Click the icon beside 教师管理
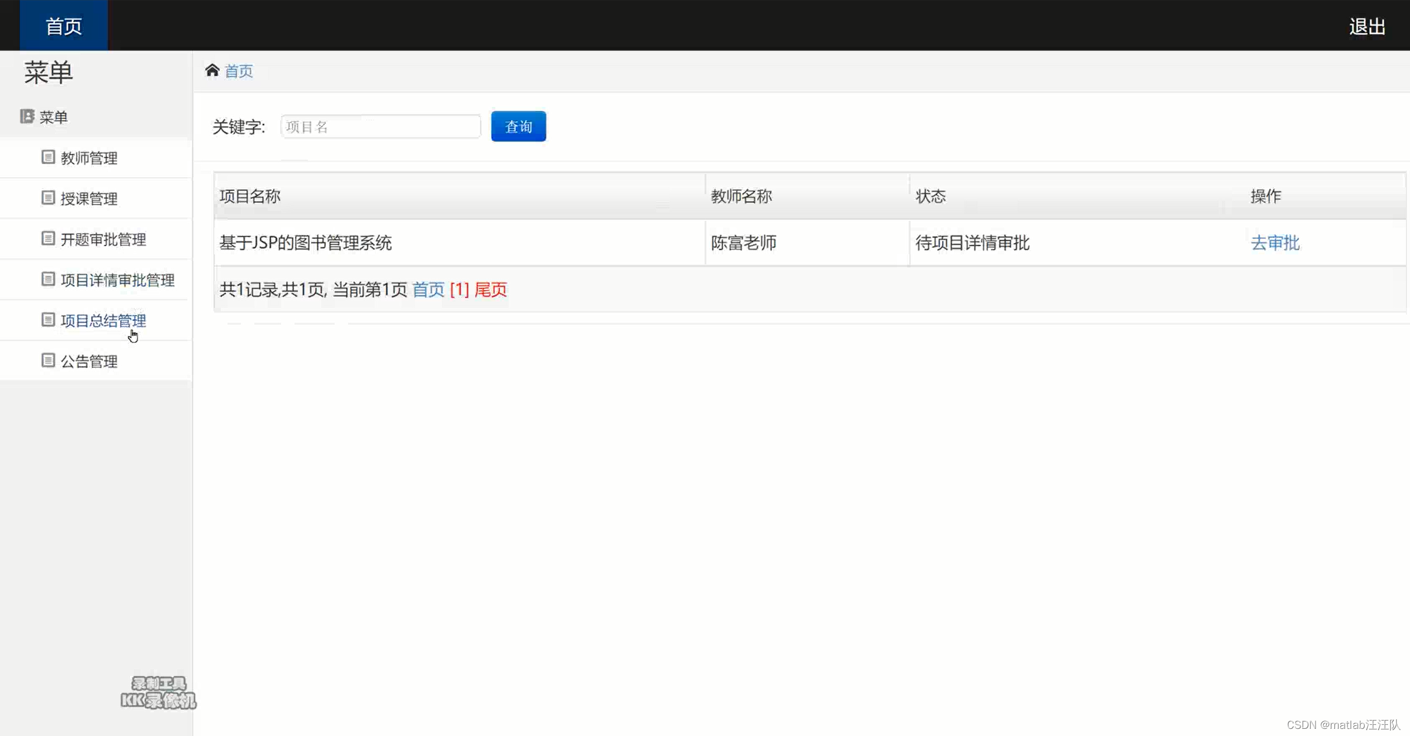This screenshot has height=736, width=1410. coord(48,157)
